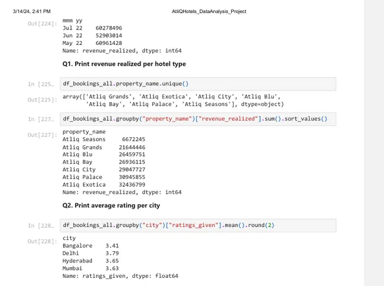Click the Bangalore rating 3.41
Viewport: 384px width, 286px height.
(x=112, y=246)
